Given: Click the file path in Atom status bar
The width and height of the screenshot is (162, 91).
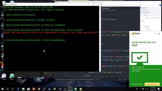Looking at the screenshot, I should point(75,79).
